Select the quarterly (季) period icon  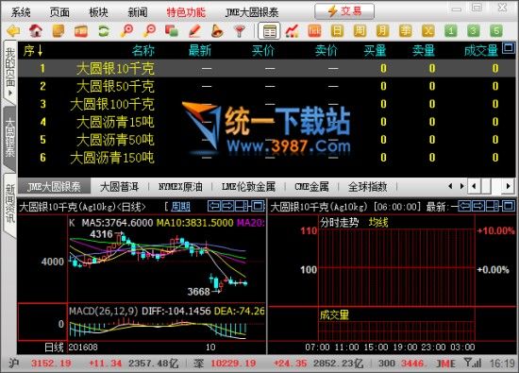click(x=405, y=31)
